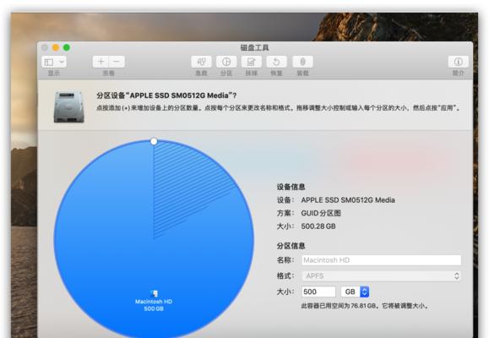This screenshot has width=489, height=338.
Task: Toggle the sidebar view (显示) button
Action: (x=49, y=62)
